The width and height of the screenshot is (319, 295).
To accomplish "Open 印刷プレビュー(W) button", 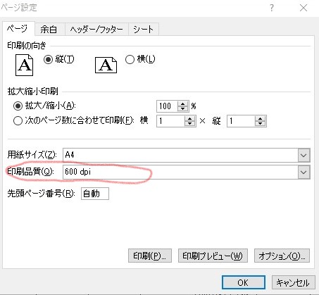I will (213, 256).
